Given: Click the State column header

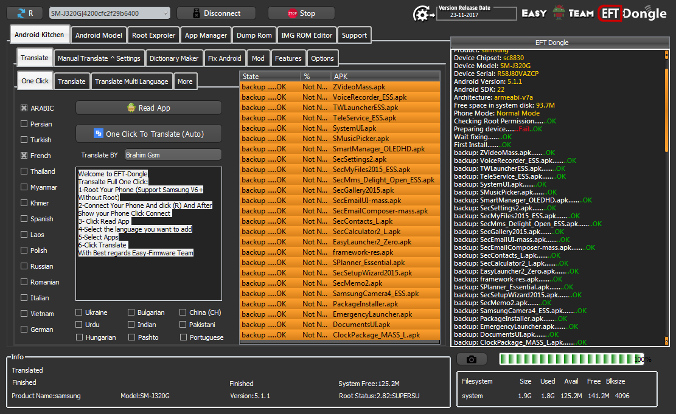Looking at the screenshot, I should coord(270,76).
